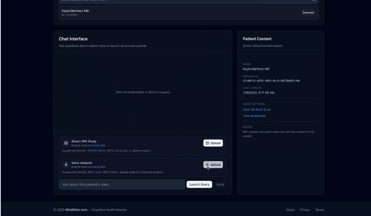371x216 pixels.
Task: Click the Chat Interface heading
Action: (x=73, y=39)
